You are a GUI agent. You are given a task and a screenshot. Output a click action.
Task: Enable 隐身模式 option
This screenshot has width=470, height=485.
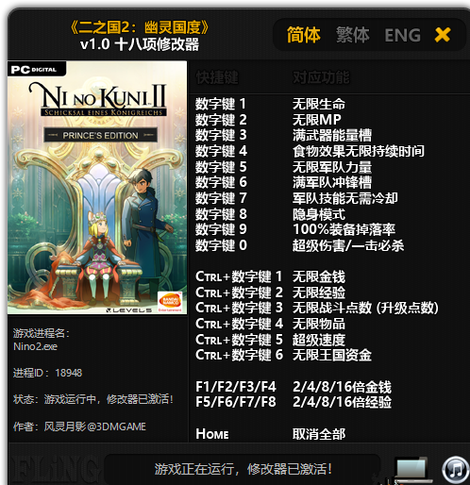point(319,214)
